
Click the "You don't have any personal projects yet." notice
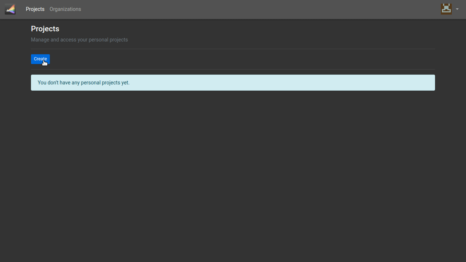click(x=233, y=83)
